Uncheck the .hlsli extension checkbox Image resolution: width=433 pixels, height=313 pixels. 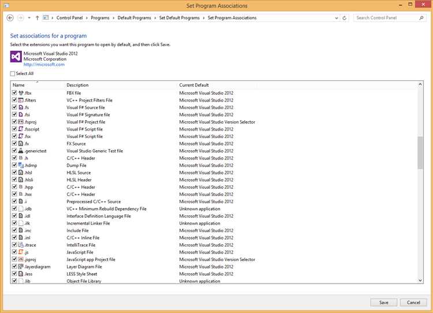(14, 180)
